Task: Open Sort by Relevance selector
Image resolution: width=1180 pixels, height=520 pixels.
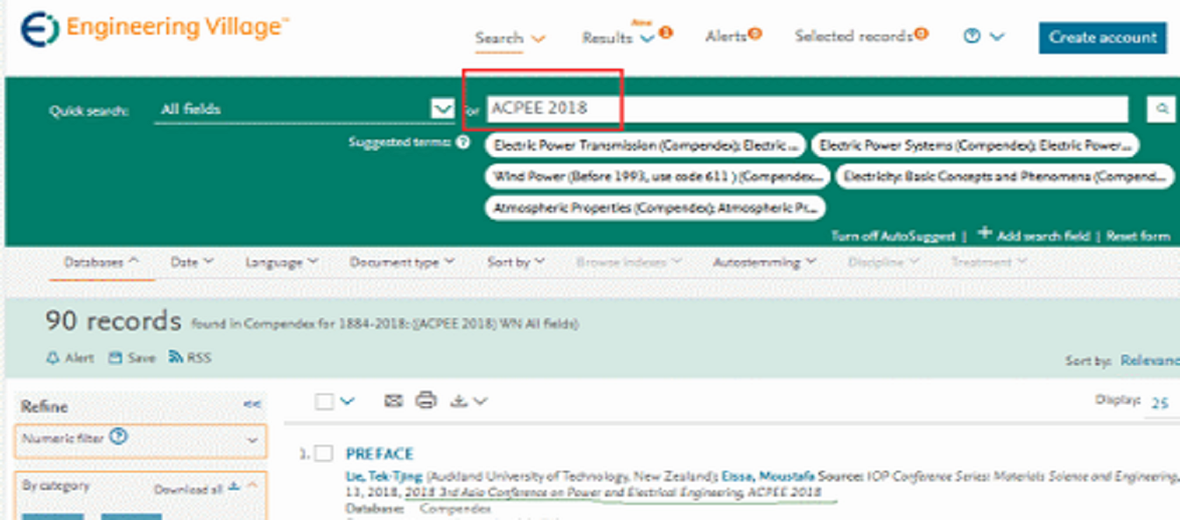Action: tap(1149, 361)
